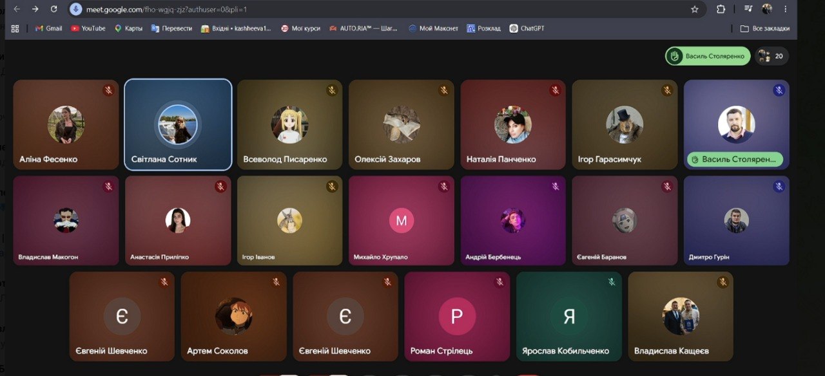This screenshot has height=376, width=825.
Task: Select the Артем Соколов participant tile
Action: point(233,316)
